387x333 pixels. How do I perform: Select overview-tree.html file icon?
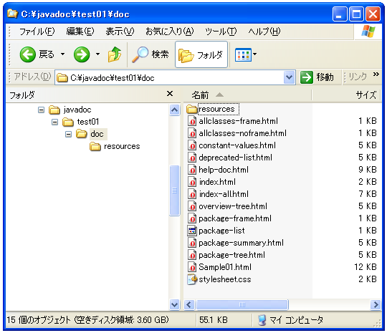(192, 206)
